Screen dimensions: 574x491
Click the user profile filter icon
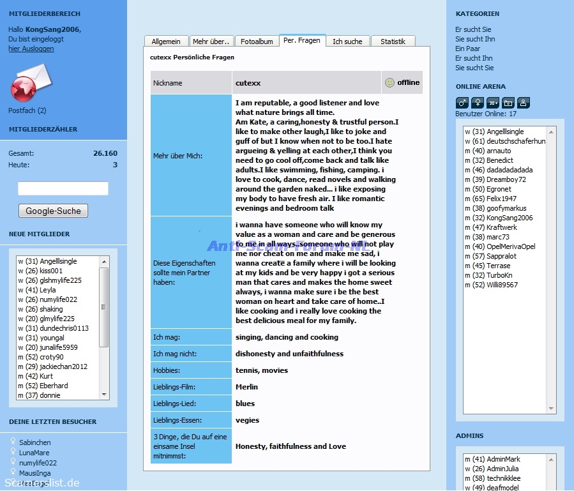pyautogui.click(x=523, y=103)
